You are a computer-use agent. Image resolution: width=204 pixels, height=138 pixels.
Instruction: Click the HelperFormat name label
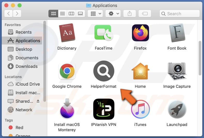pyautogui.click(x=104, y=87)
